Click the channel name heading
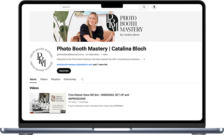The height and width of the screenshot is (135, 224). (101, 49)
